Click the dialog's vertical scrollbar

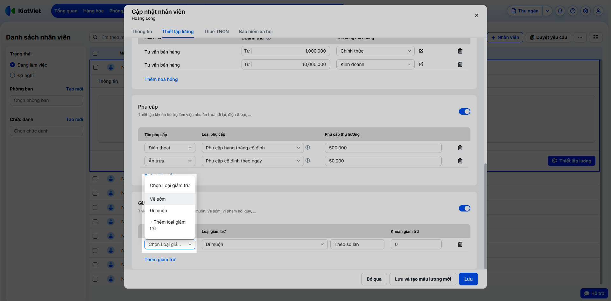pos(485,216)
